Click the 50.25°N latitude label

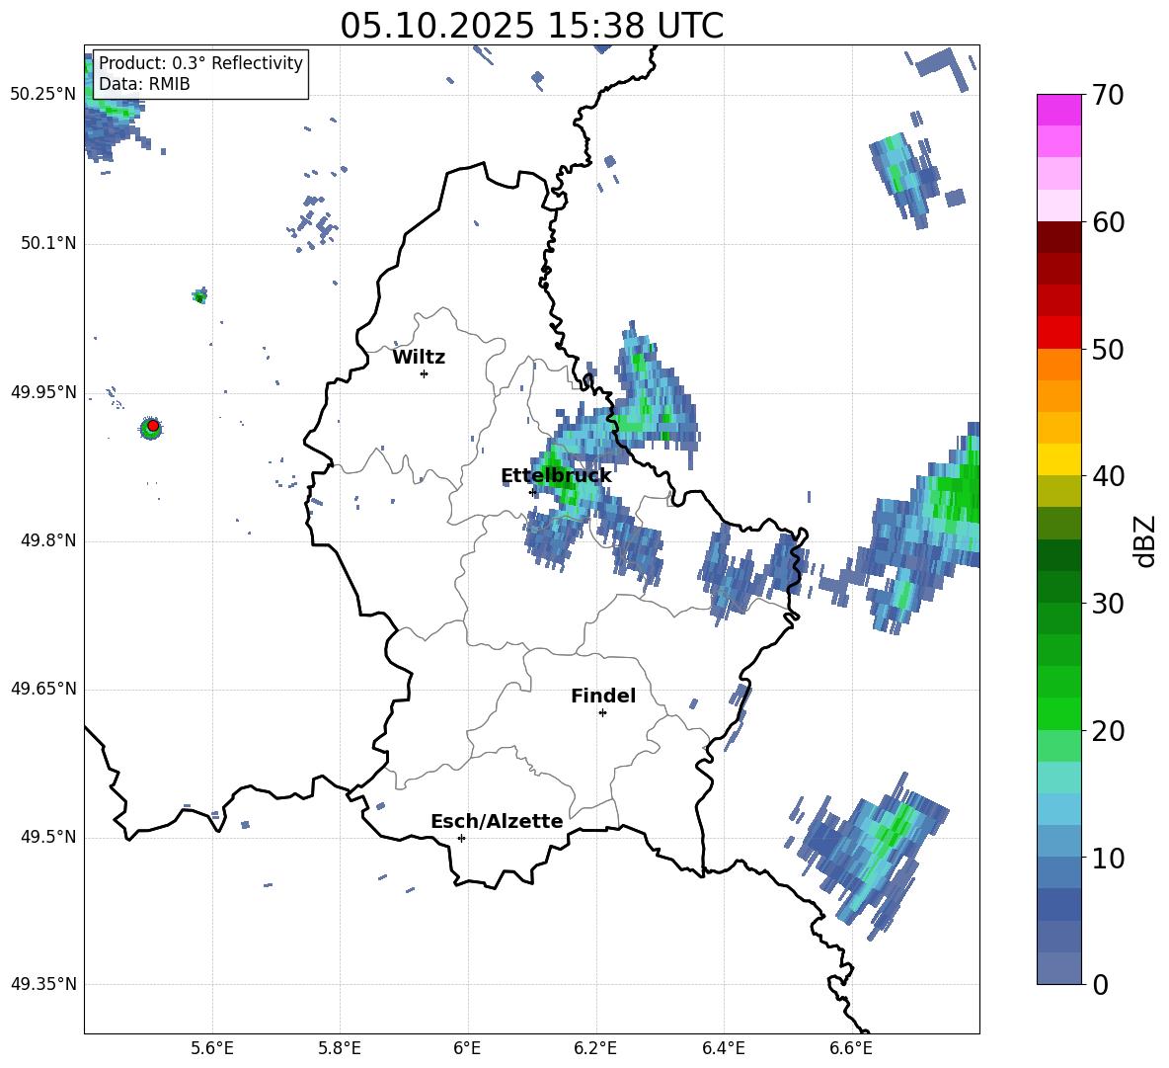(x=43, y=95)
